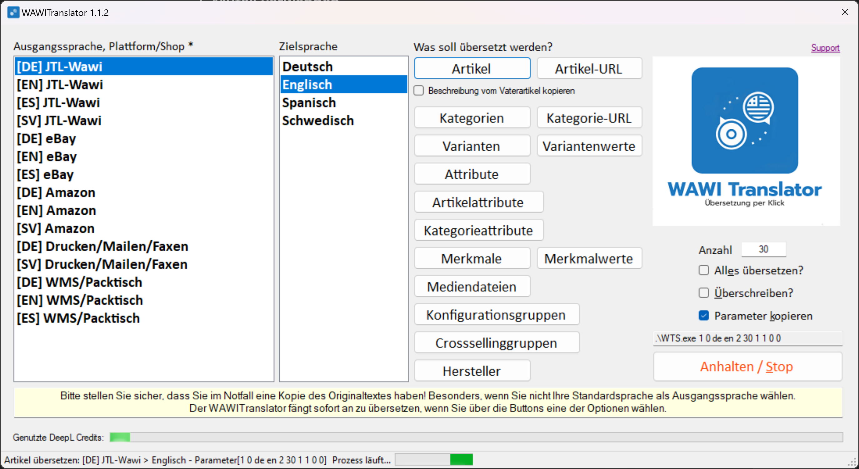Click the WAWI Translator logo image

(746, 141)
